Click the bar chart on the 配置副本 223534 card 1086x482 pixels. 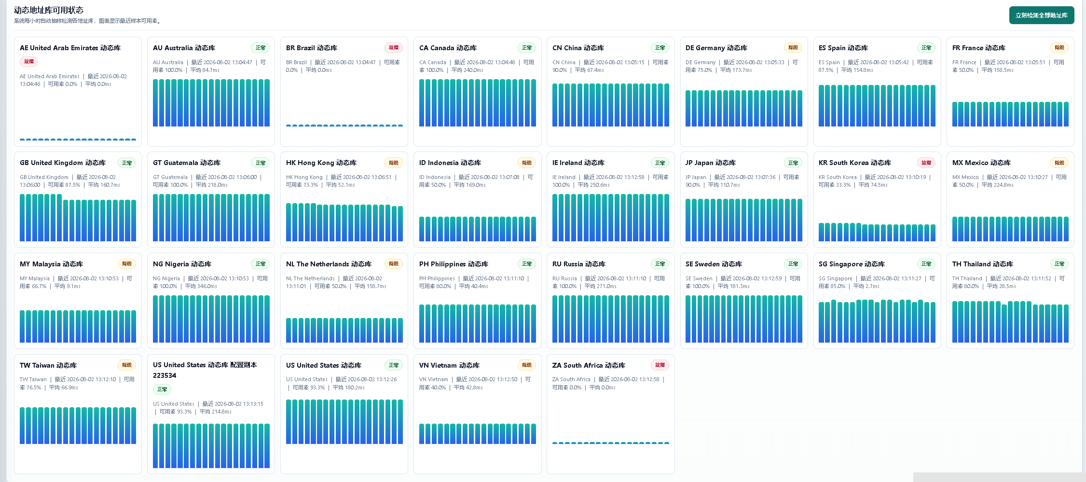coord(211,446)
